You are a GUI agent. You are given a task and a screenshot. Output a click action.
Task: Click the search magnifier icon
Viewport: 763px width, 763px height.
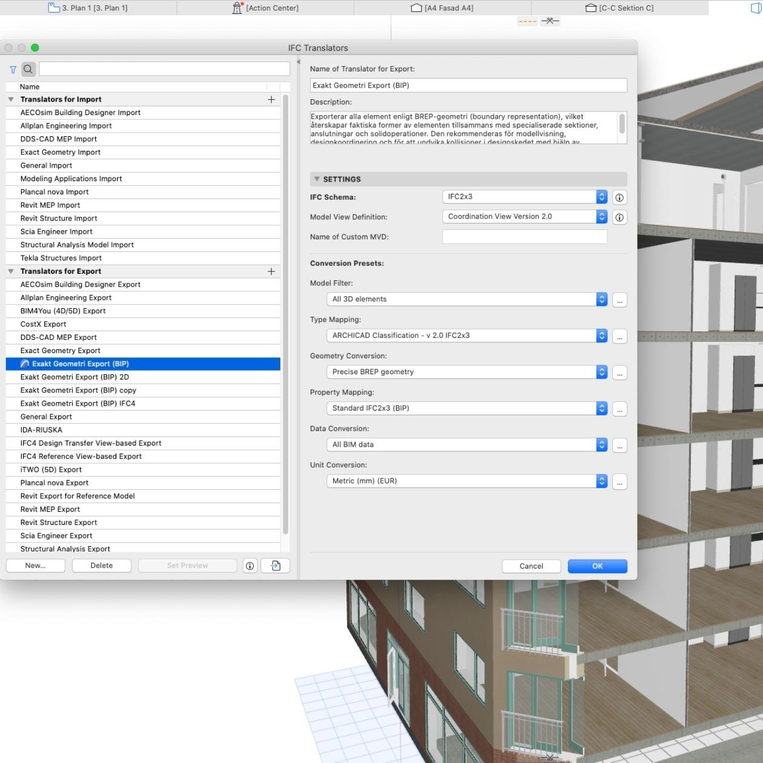[28, 69]
